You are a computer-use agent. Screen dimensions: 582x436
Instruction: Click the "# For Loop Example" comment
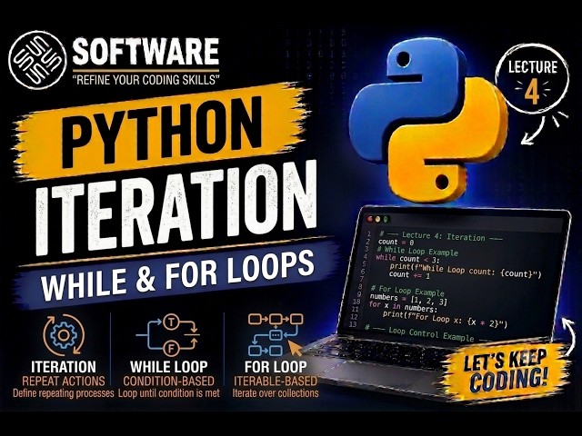[407, 291]
